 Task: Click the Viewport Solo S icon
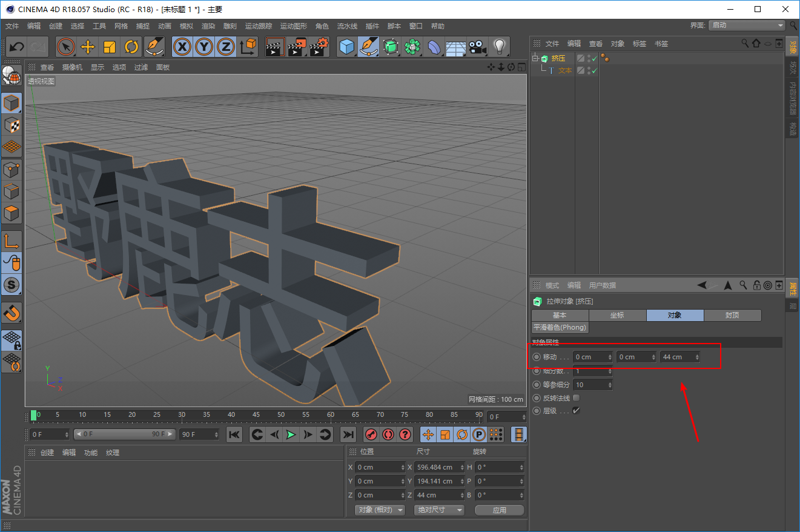[12, 284]
